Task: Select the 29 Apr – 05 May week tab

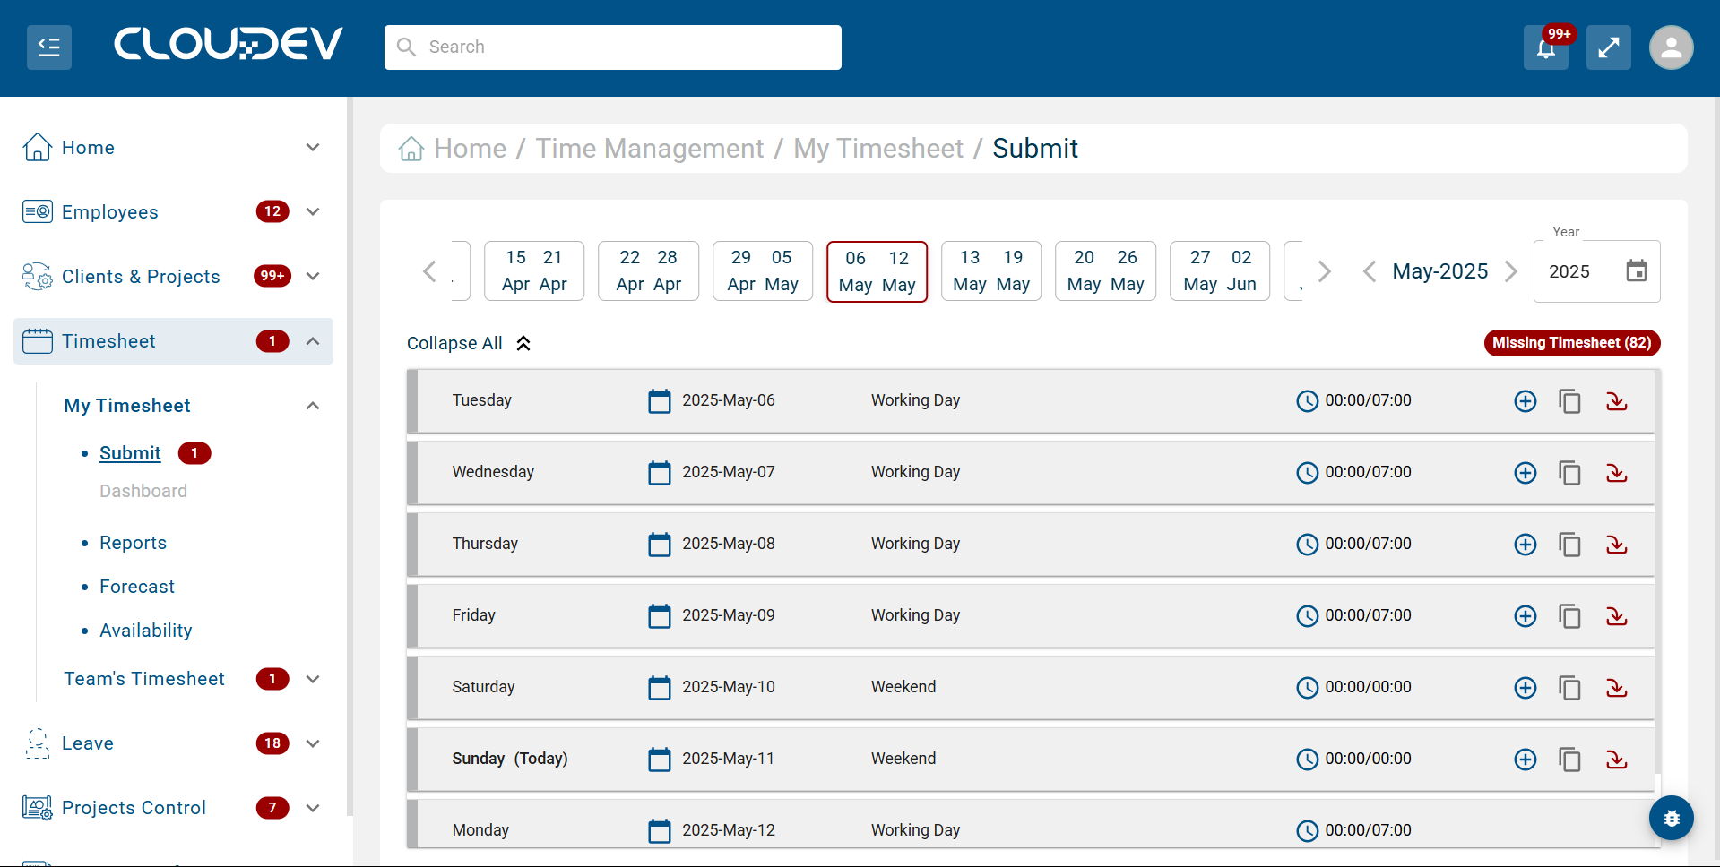Action: pos(763,270)
